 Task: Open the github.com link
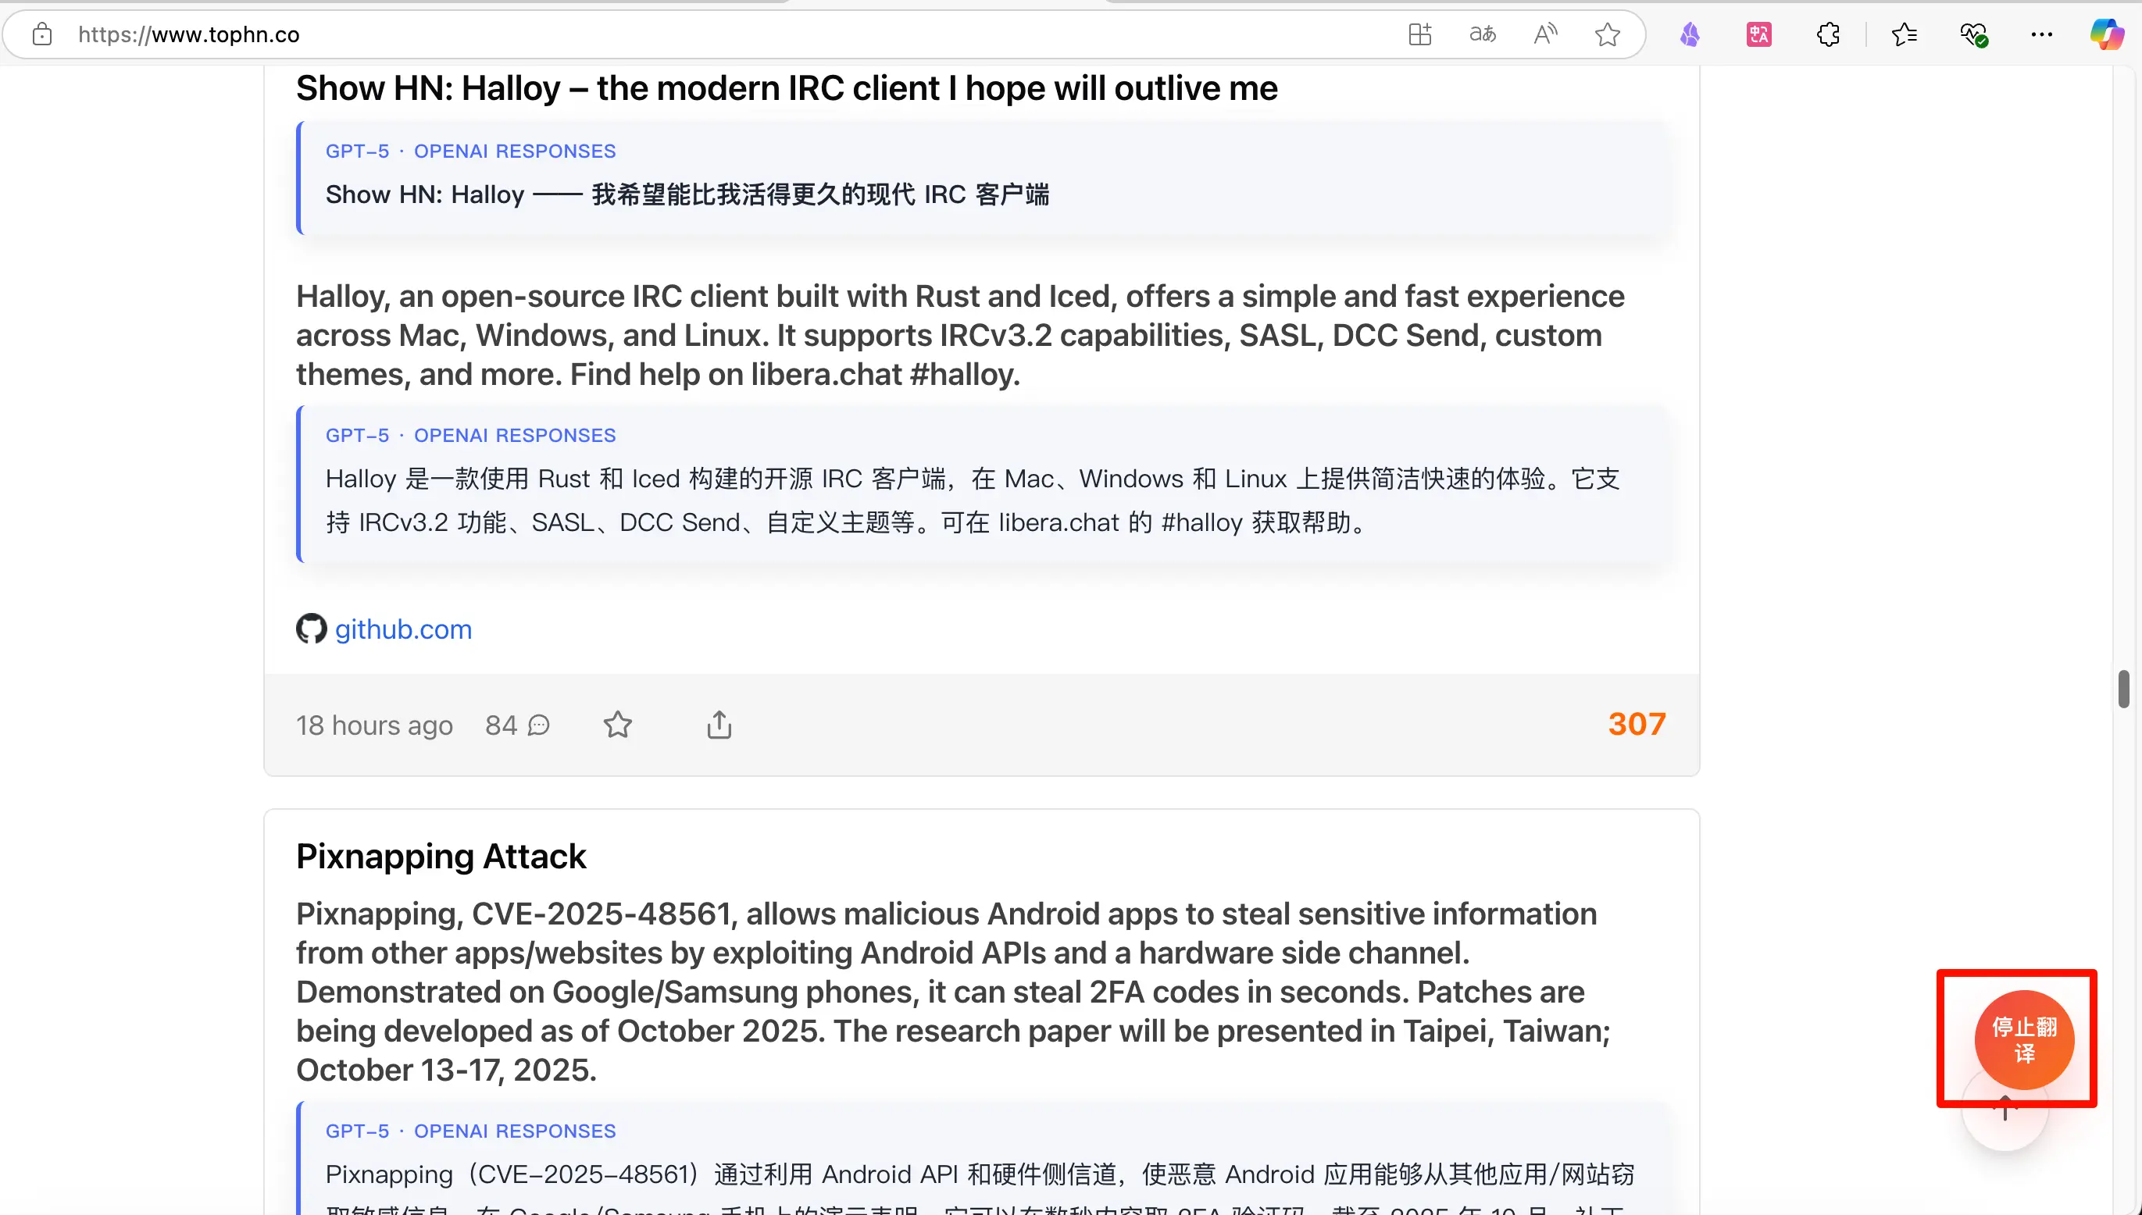[x=403, y=629]
